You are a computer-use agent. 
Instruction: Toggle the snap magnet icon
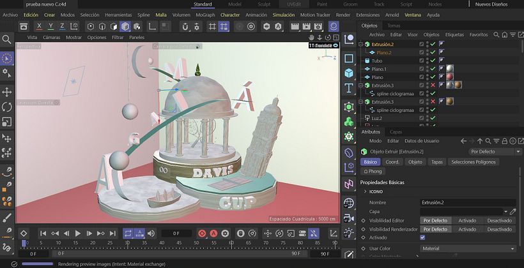185,27
